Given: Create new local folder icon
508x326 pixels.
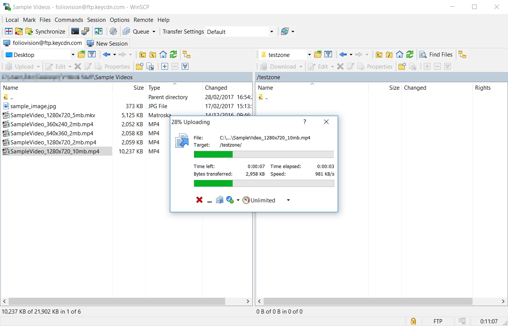Looking at the screenshot, I should [x=140, y=67].
